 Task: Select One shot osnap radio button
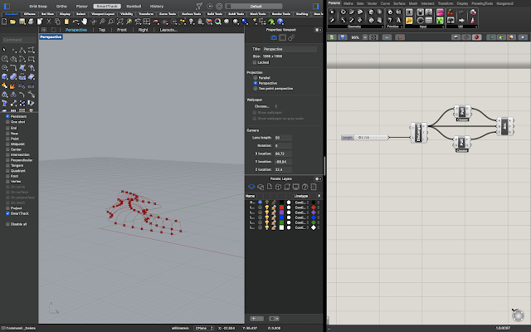click(7, 122)
